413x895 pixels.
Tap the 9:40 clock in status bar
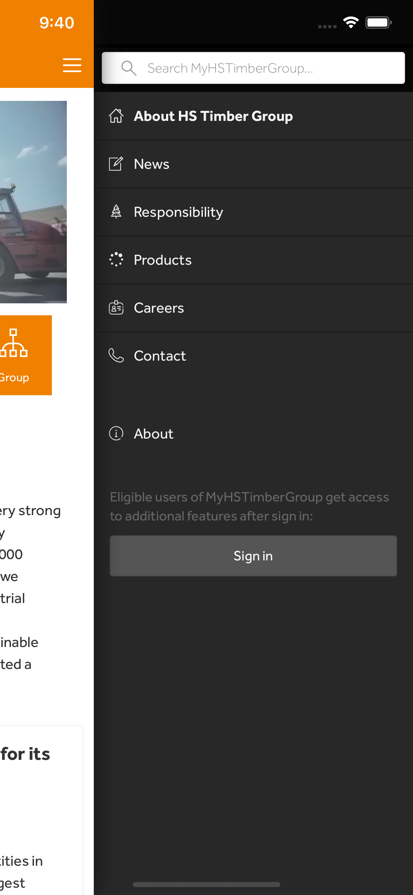point(57,23)
